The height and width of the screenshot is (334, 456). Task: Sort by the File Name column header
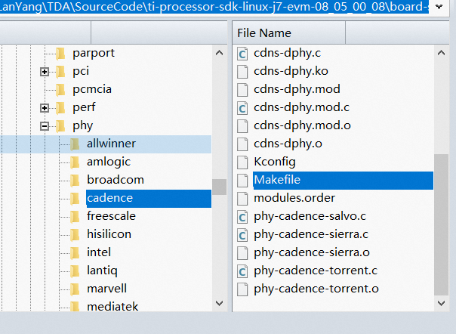coord(289,33)
